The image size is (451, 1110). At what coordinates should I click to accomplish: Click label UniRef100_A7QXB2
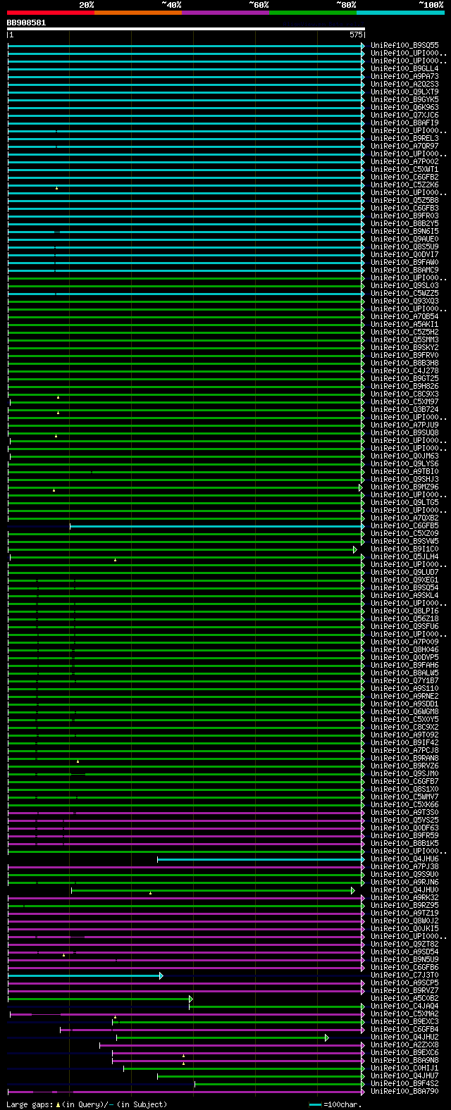404,518
